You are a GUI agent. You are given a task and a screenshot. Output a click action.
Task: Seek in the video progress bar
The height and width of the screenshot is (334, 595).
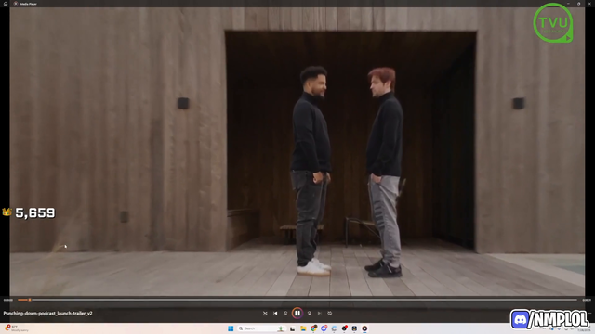tap(297, 300)
